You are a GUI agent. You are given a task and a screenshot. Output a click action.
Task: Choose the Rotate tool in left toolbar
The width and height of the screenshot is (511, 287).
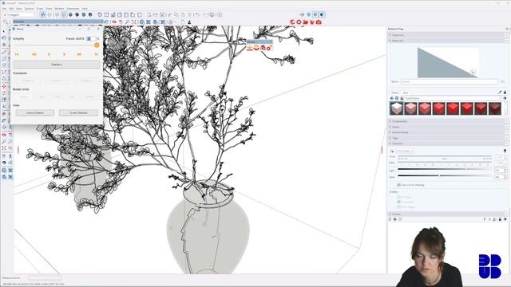pos(4,93)
